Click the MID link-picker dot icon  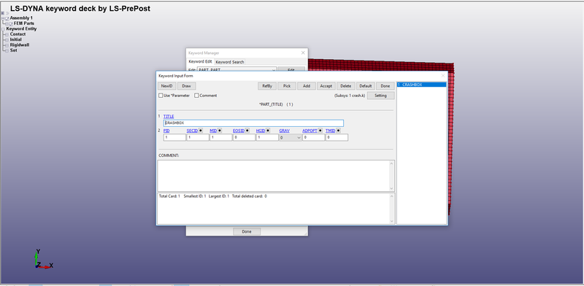220,131
